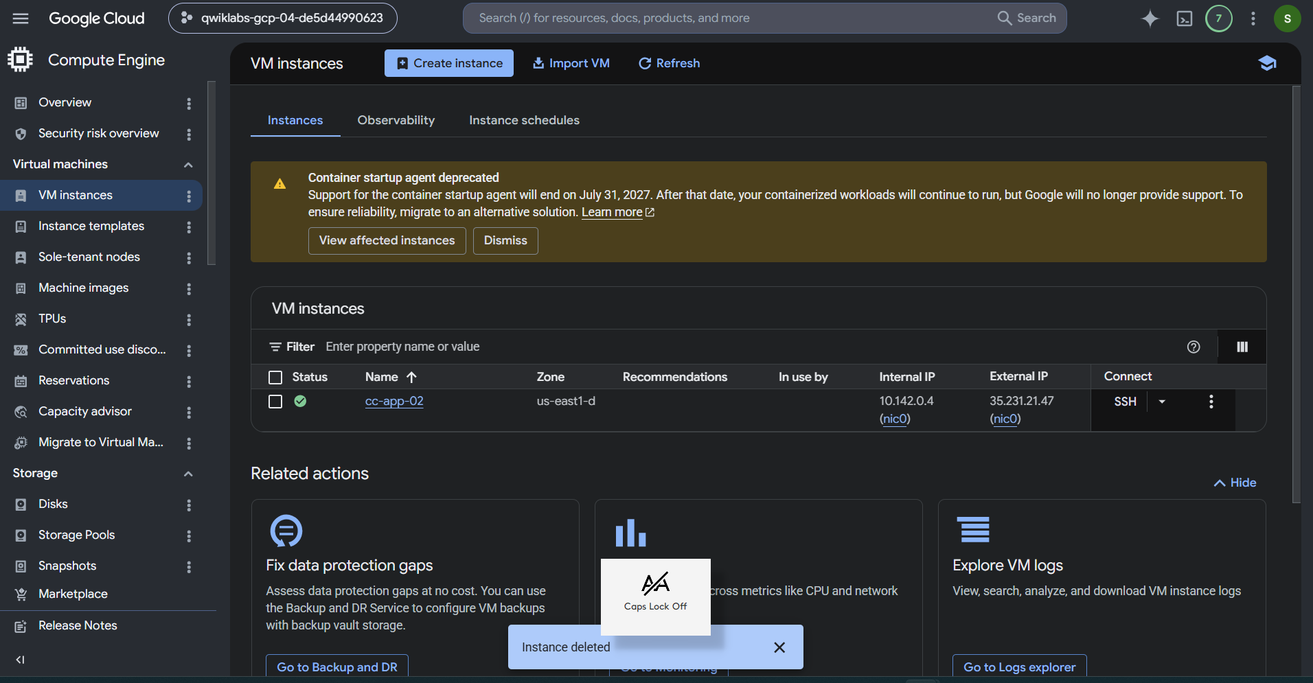Open filter help question mark icon
This screenshot has height=683, width=1313.
coord(1194,347)
